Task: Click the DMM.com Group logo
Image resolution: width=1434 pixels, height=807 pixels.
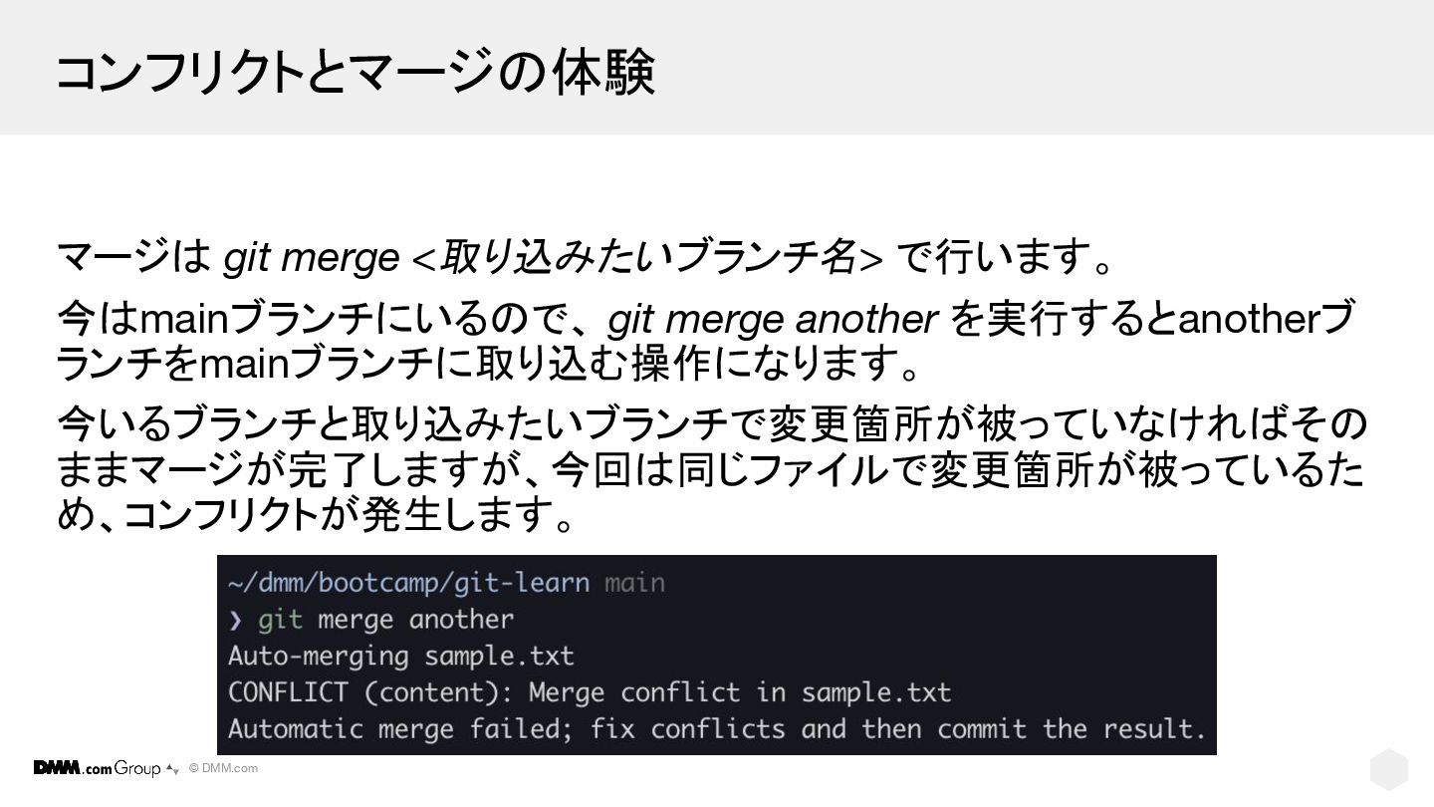Action: click(97, 768)
